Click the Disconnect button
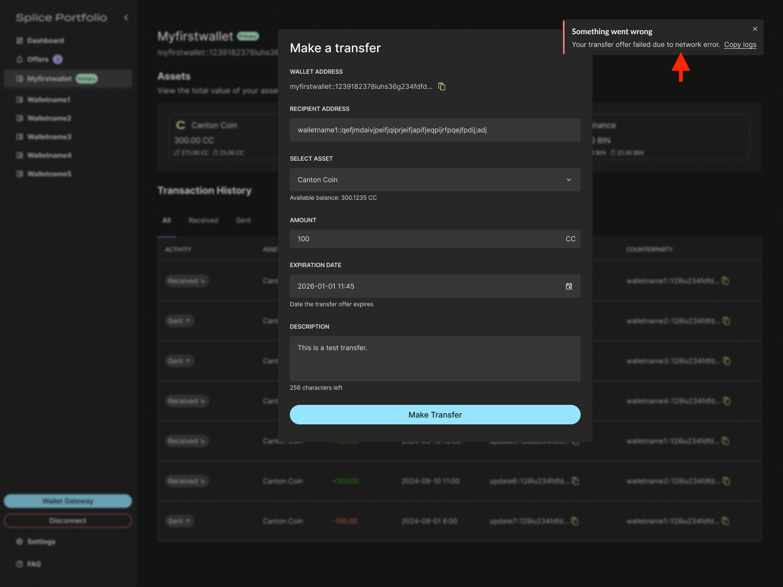783x587 pixels. (68, 521)
